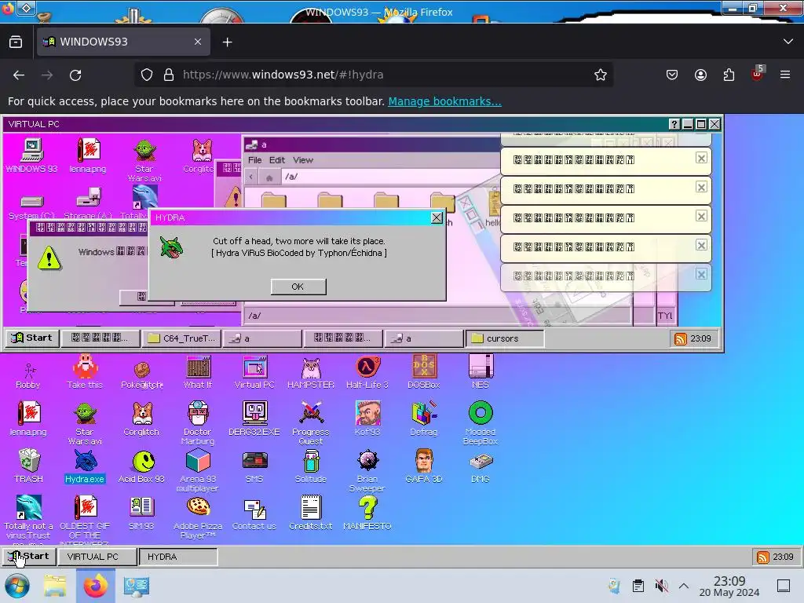Launch the Kof93 icon
804x603 pixels.
(x=367, y=419)
